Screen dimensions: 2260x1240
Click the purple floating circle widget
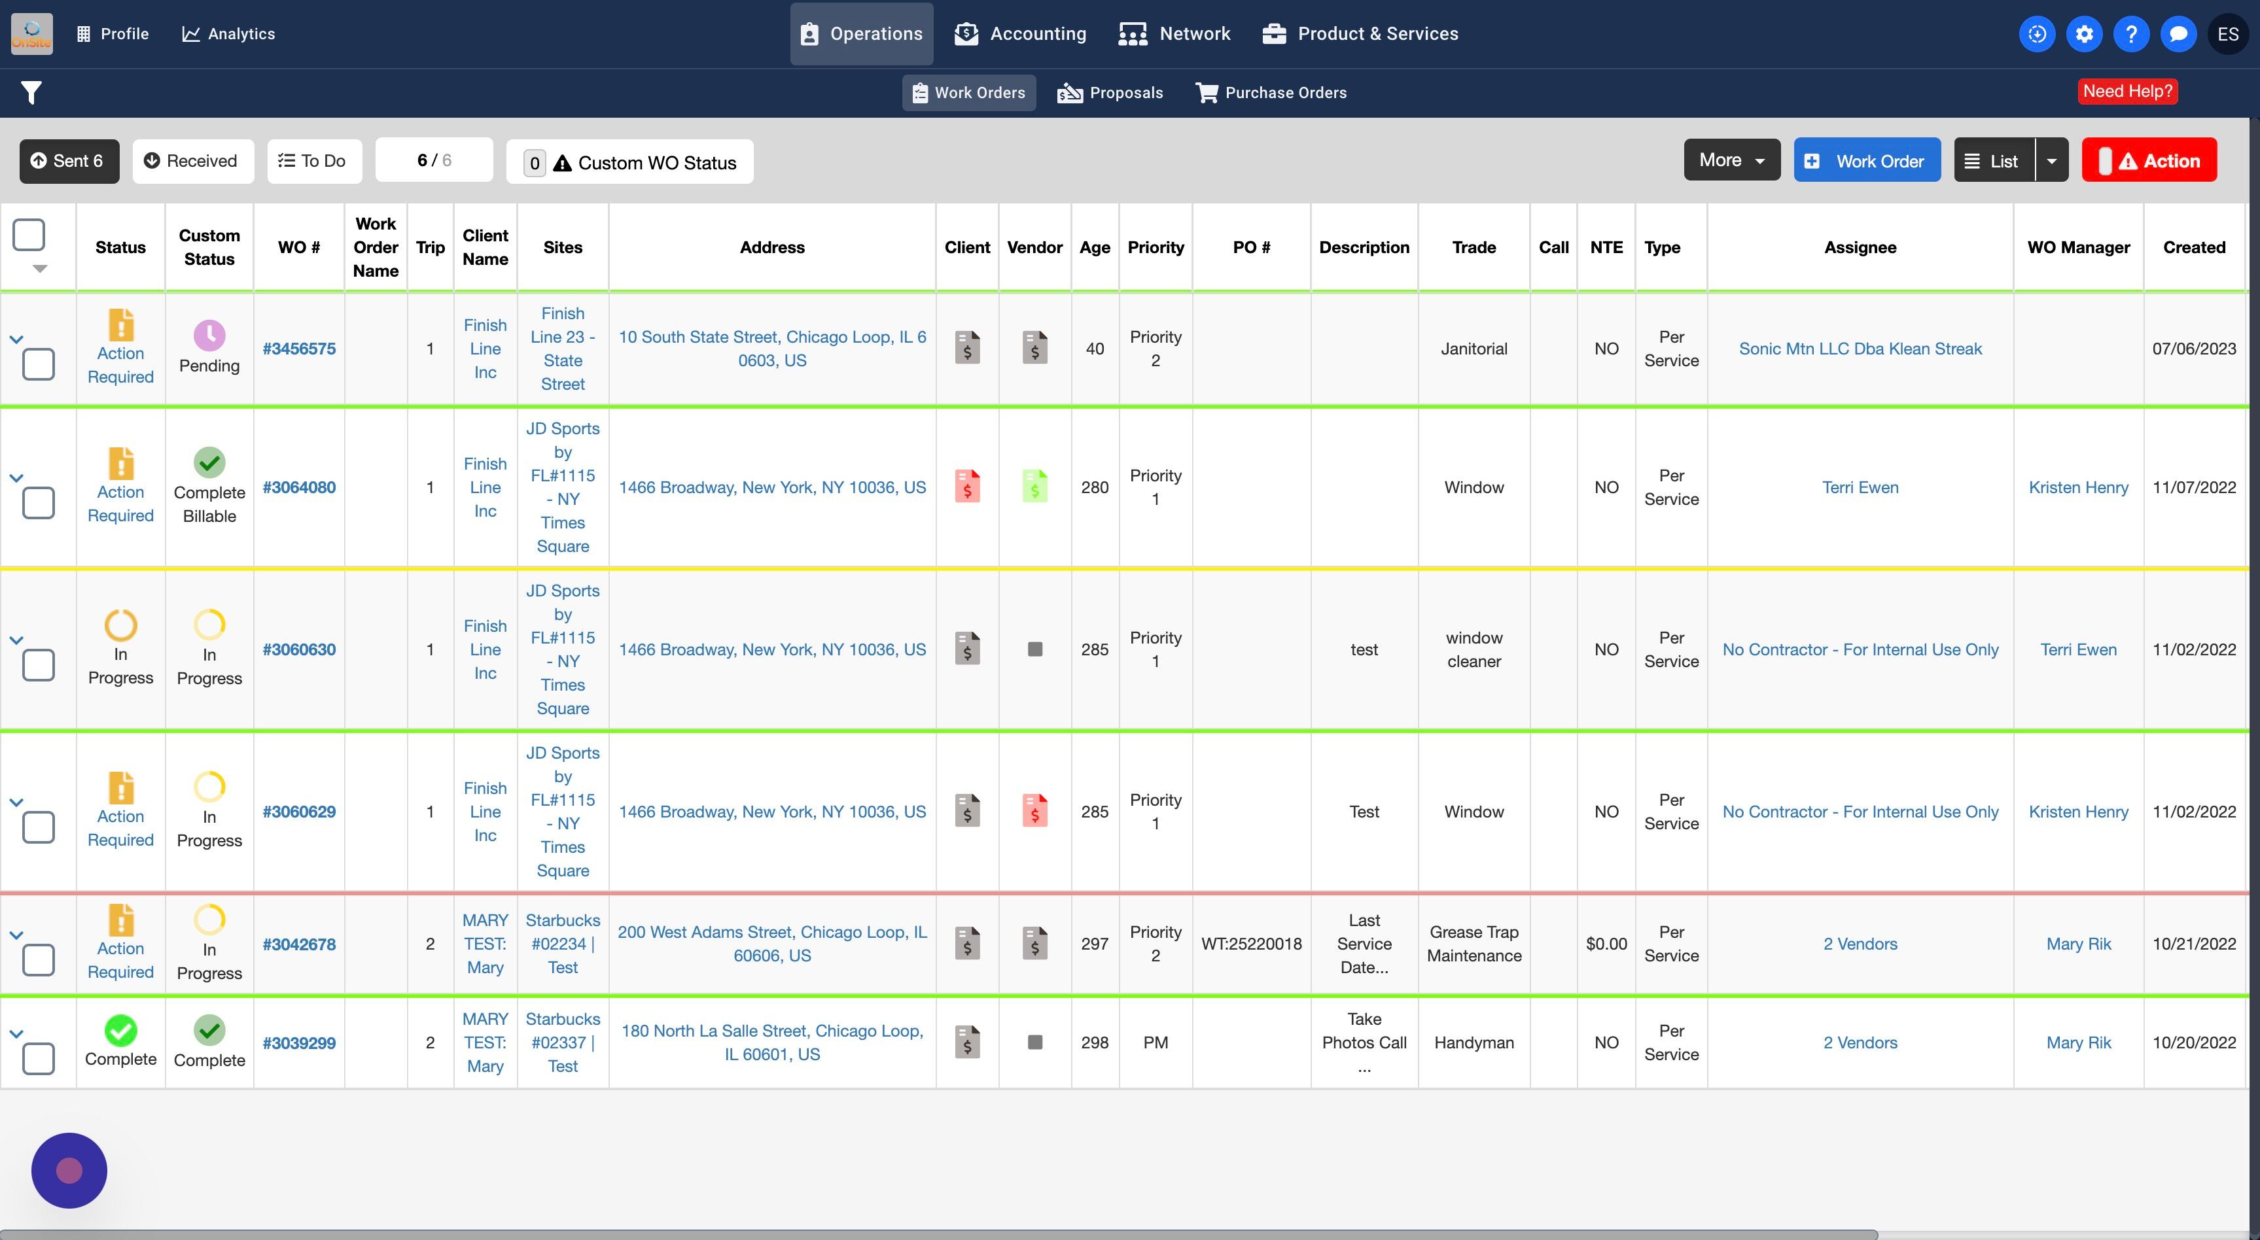[x=69, y=1170]
